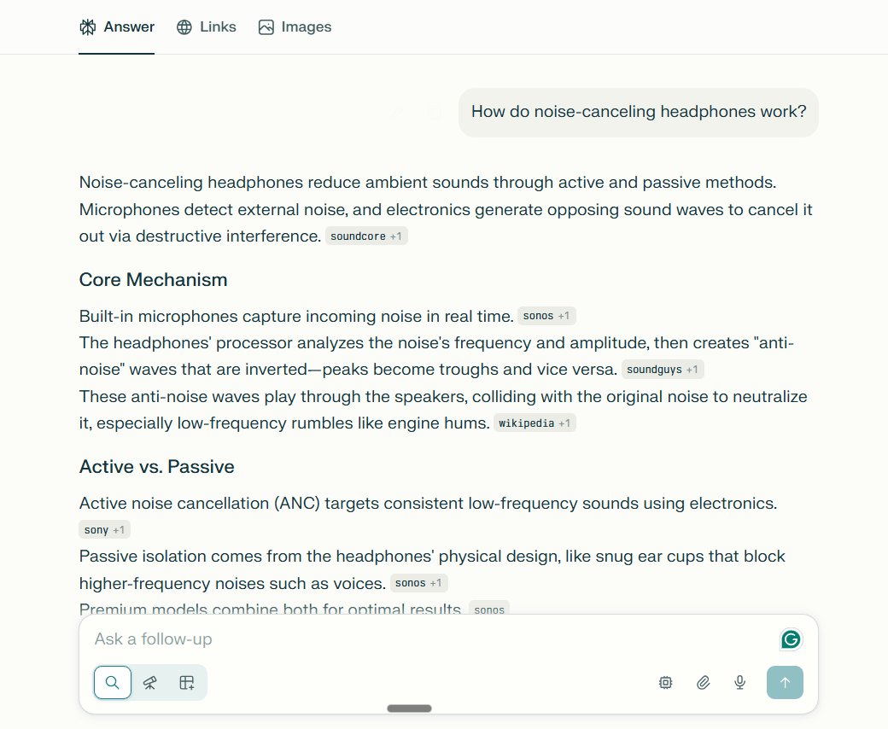Image resolution: width=888 pixels, height=729 pixels.
Task: Click the Grammarly icon in the input
Action: pos(791,639)
